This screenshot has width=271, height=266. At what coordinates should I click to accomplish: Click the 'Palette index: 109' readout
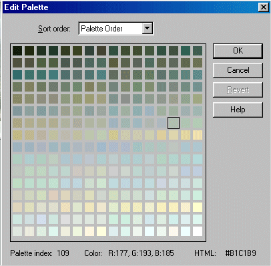(40, 253)
